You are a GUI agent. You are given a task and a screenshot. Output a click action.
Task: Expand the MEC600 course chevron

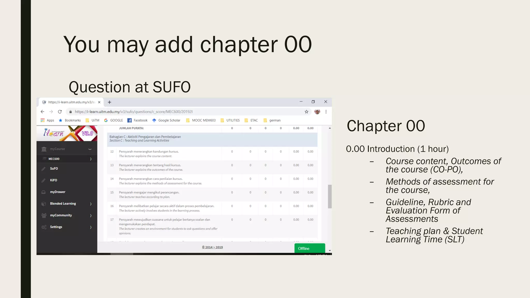[91, 159]
